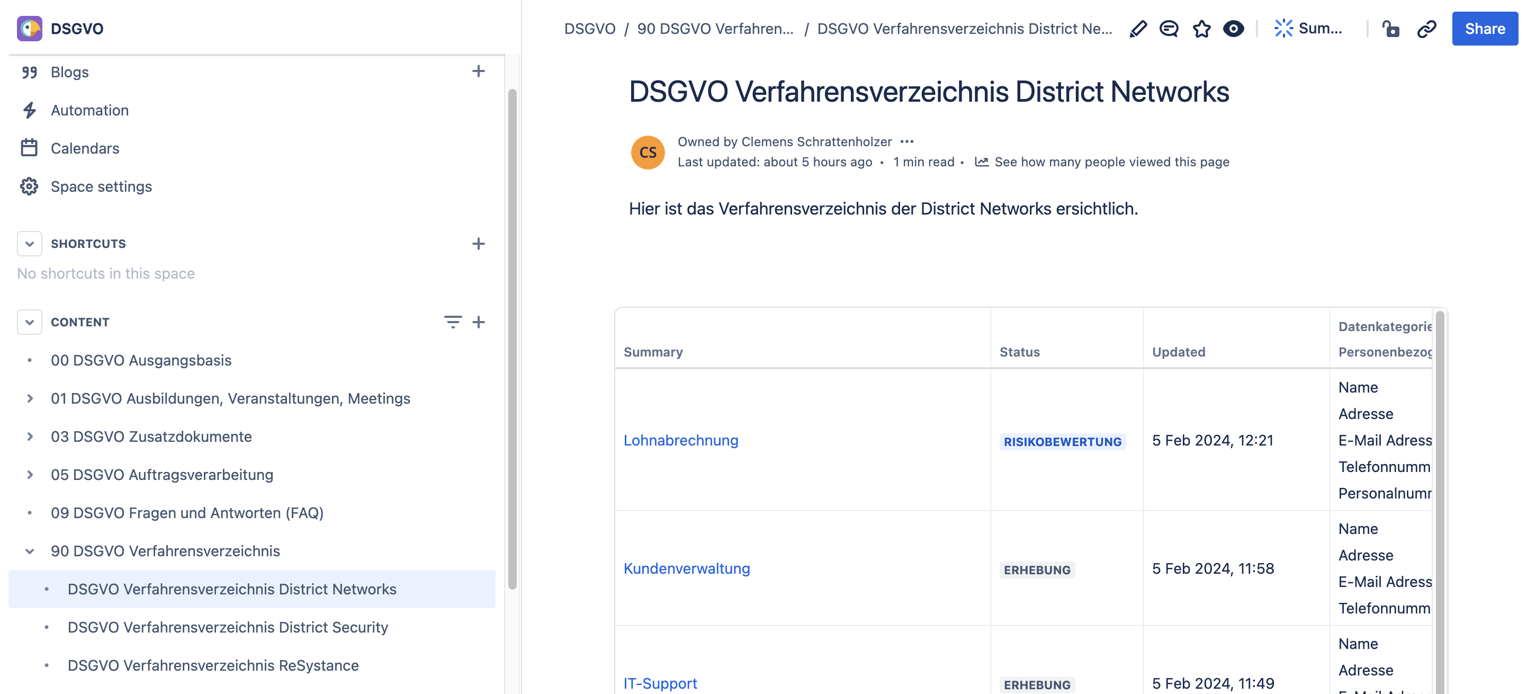The image size is (1527, 694).
Task: Open content filter sort icon
Action: tap(452, 322)
